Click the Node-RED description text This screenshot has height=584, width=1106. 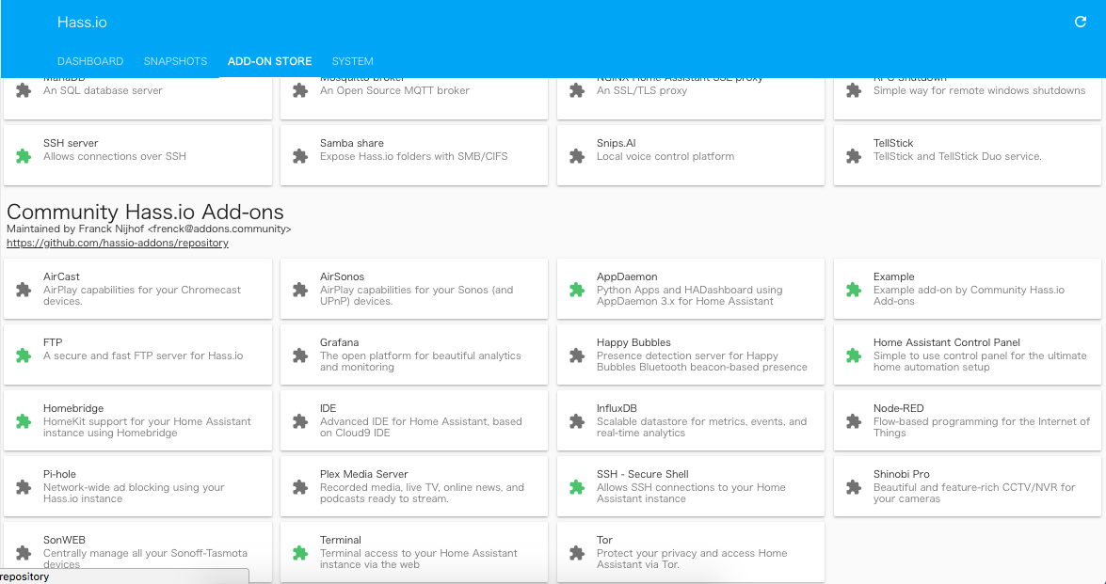pos(982,427)
